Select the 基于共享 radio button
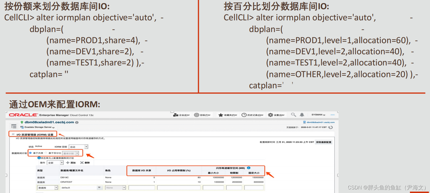430x193 pixels. click(30, 153)
